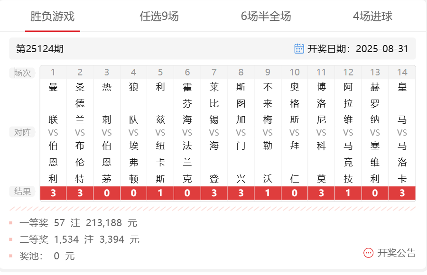427x275 pixels.
Task: Click the red 开奖公告 bubble icon
Action: click(369, 253)
